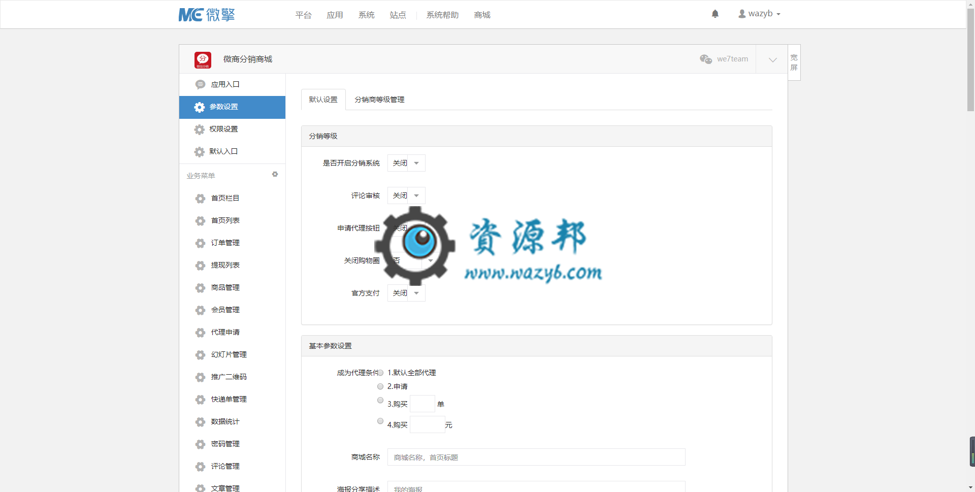The height and width of the screenshot is (492, 975).
Task: Click the 默认入口 gear icon
Action: tap(200, 152)
